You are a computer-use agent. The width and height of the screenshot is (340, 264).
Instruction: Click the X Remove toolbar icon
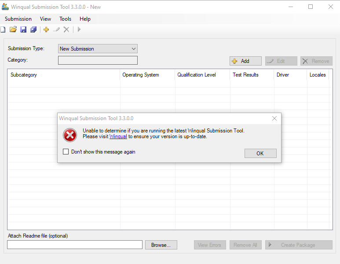66,29
